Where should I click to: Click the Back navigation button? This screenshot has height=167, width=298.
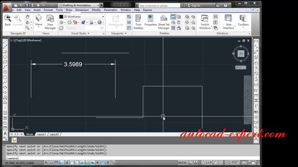[7, 20]
